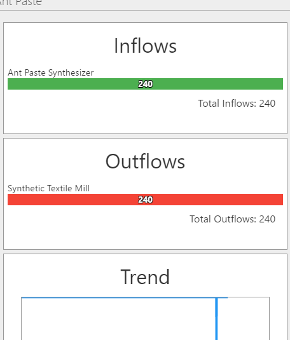Click the vertical blue marker in Trend chart
Viewport: 290px width, 340px height.
click(x=216, y=319)
